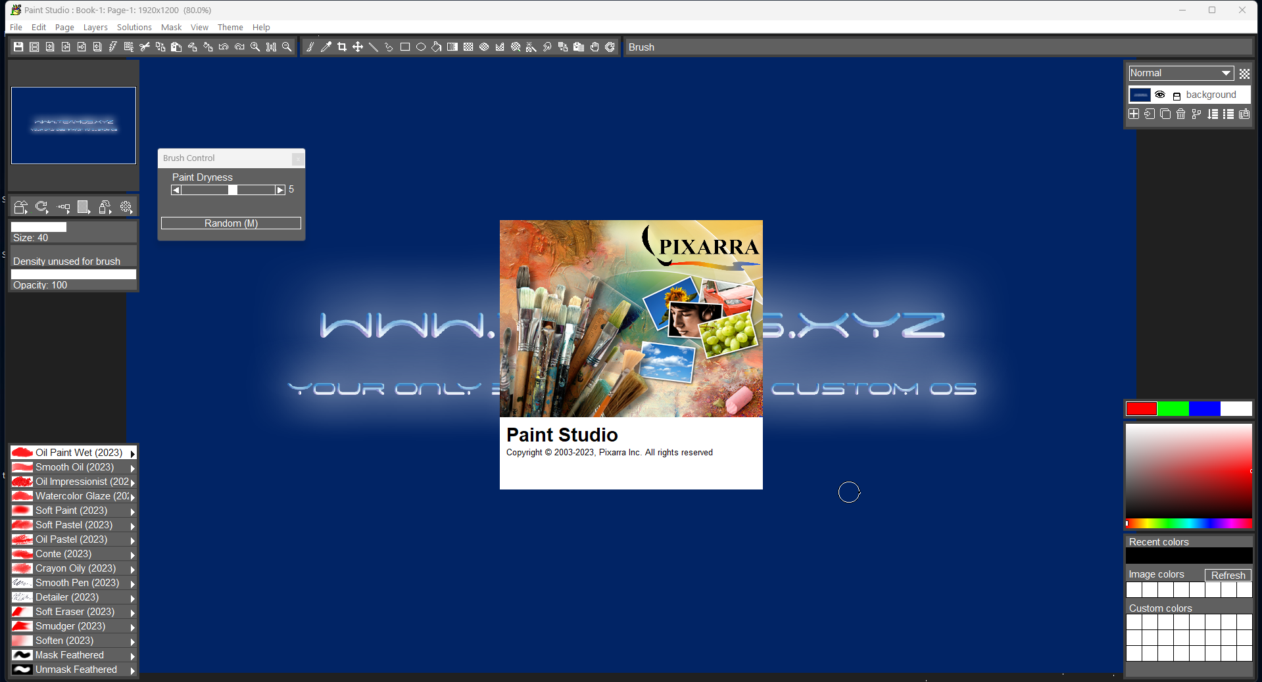Select the Detailer (2023) brush
1262x682 pixels.
74,597
